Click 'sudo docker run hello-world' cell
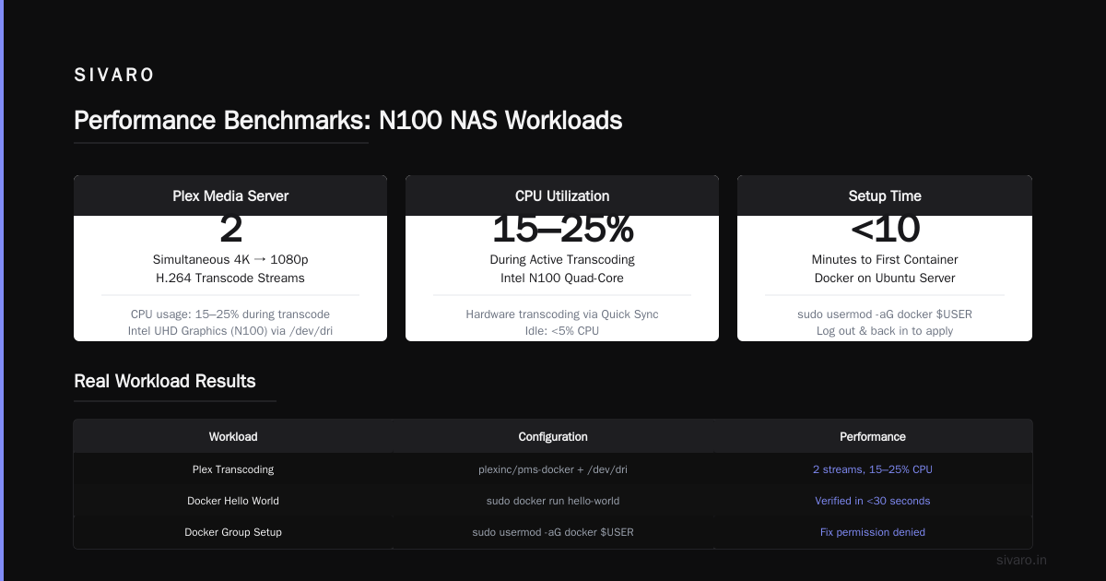 [x=553, y=501]
